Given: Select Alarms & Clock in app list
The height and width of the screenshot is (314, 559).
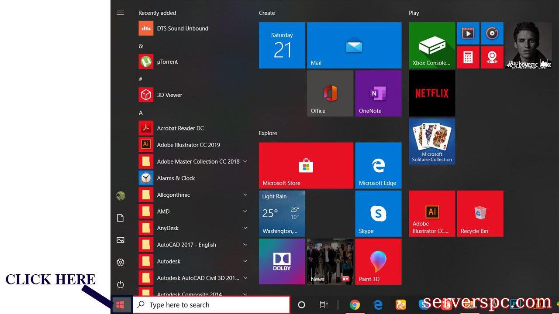Looking at the screenshot, I should click(x=176, y=178).
